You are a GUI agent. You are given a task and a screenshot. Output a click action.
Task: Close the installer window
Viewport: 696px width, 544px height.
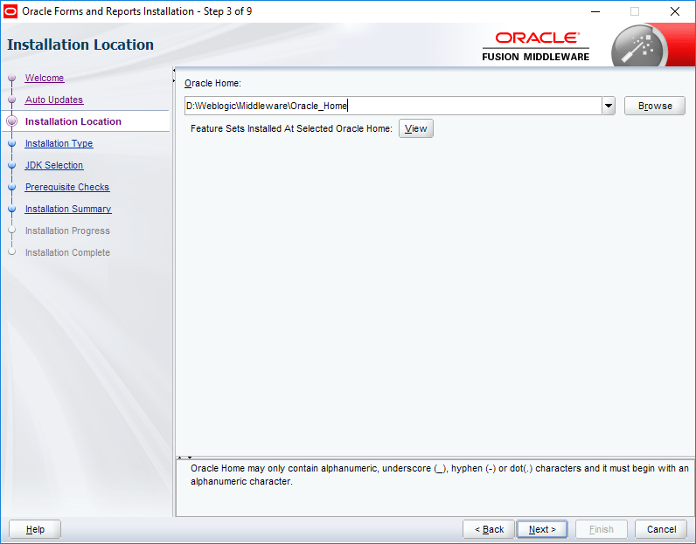(675, 11)
